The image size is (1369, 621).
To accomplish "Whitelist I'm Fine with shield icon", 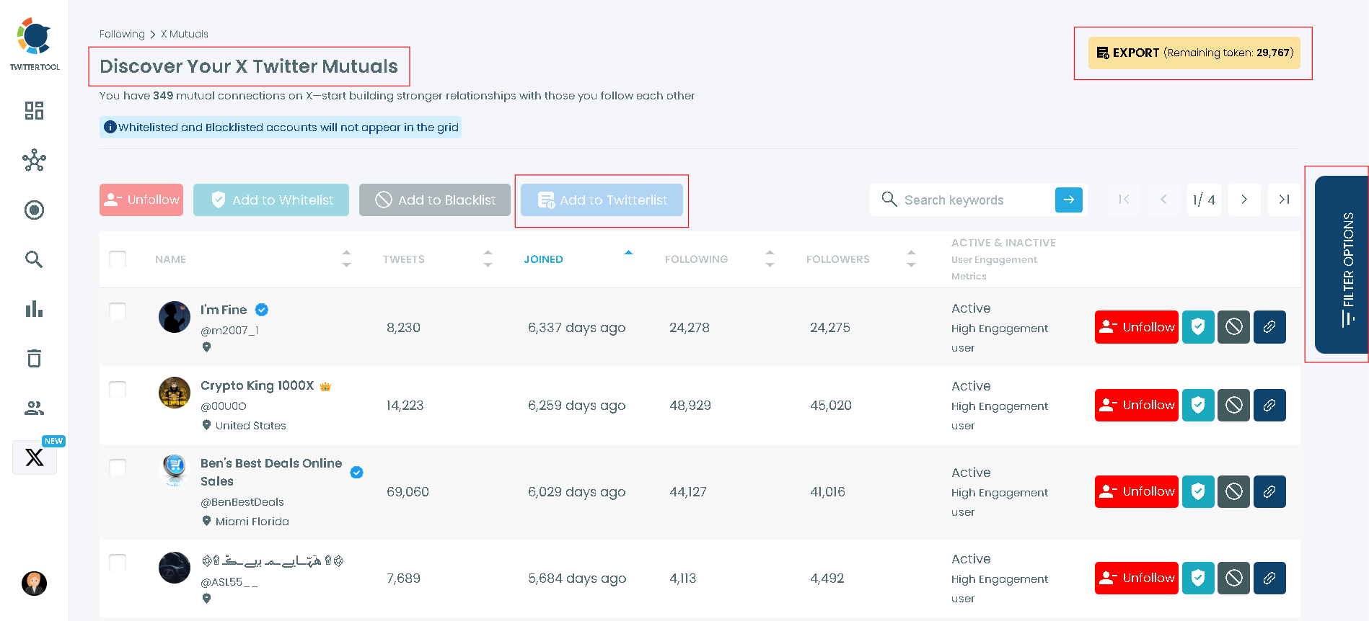I will click(1198, 327).
